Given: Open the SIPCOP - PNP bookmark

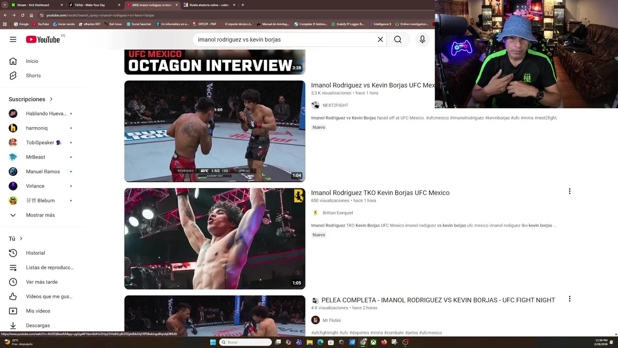Looking at the screenshot, I should pyautogui.click(x=205, y=24).
